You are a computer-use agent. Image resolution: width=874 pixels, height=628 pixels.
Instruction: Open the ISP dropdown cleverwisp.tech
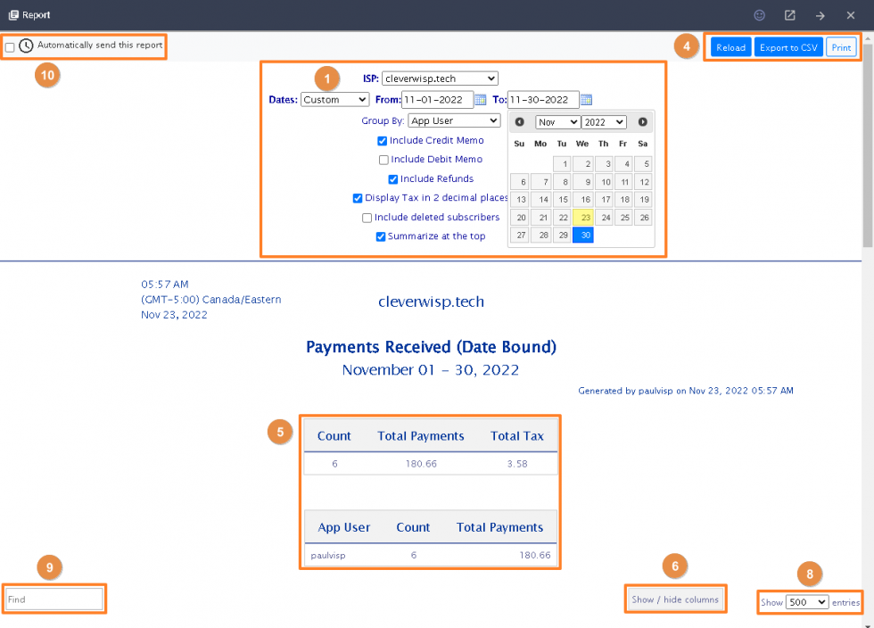pos(439,78)
